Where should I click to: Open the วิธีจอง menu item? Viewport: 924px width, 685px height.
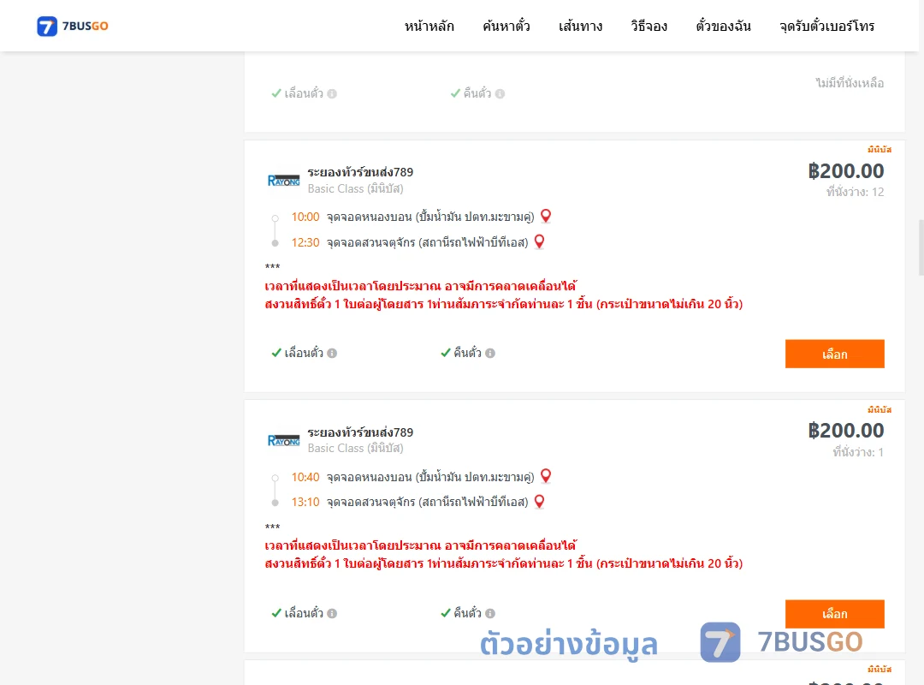point(649,26)
